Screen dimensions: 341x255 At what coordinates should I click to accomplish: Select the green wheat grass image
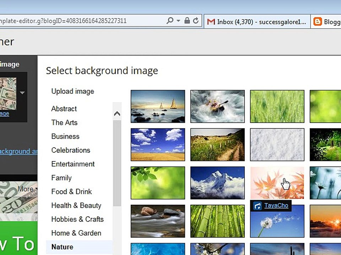[x=277, y=107]
